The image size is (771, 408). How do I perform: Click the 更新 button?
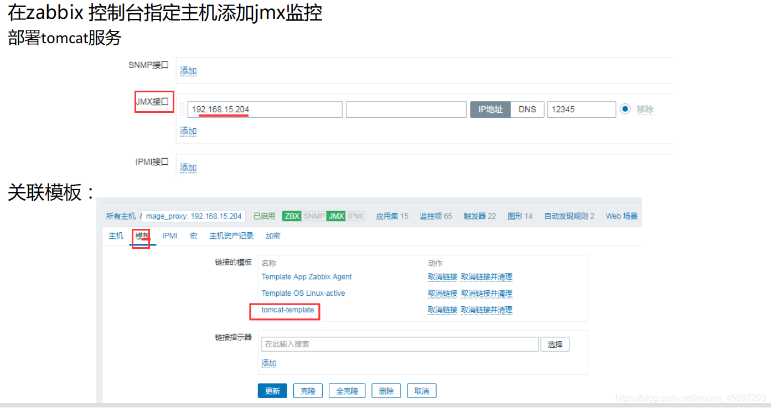click(272, 391)
